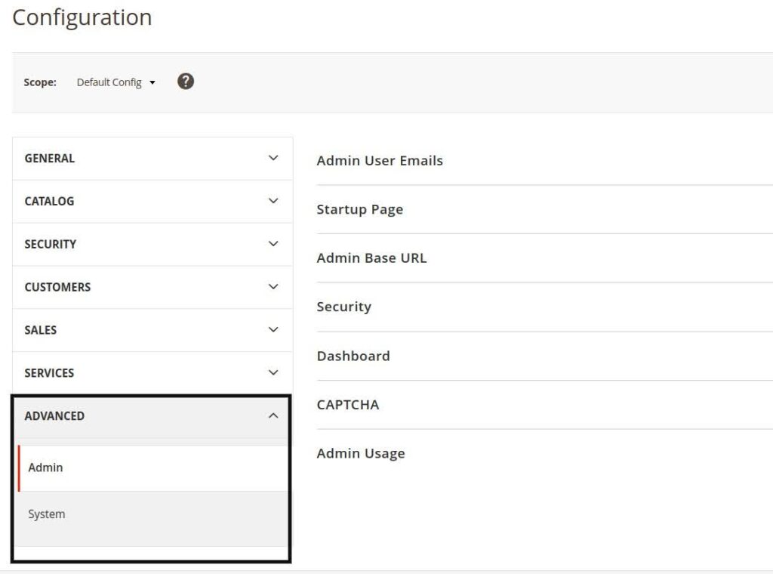Screen dimensions: 773x574
Task: Expand the GENERAL configuration section
Action: tap(151, 158)
